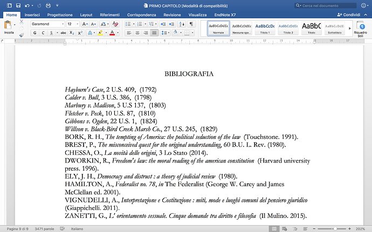Switch to Inserisci tab
The width and height of the screenshot is (372, 232).
click(32, 15)
